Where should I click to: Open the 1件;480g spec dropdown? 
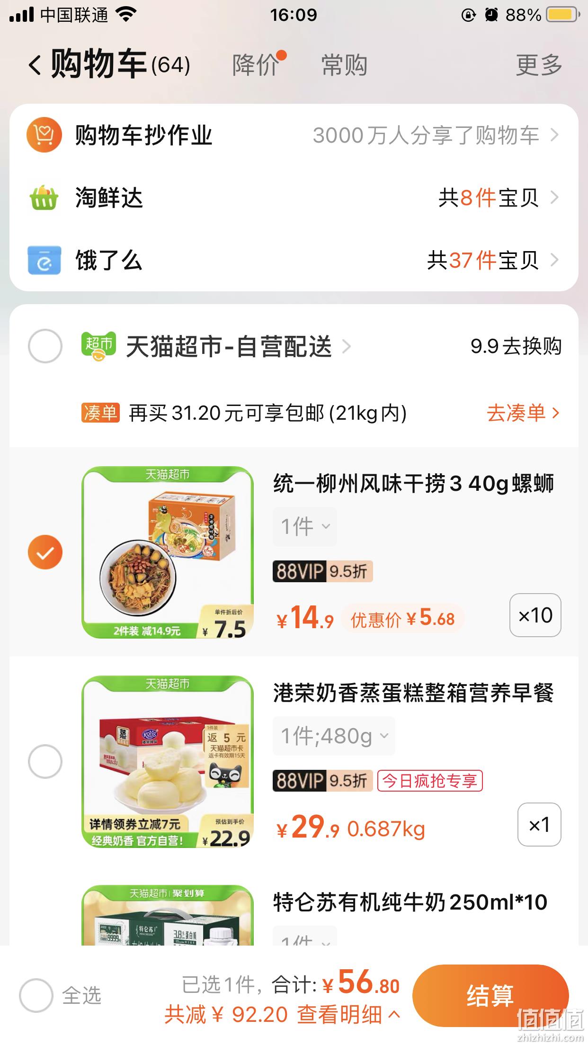[x=334, y=736]
